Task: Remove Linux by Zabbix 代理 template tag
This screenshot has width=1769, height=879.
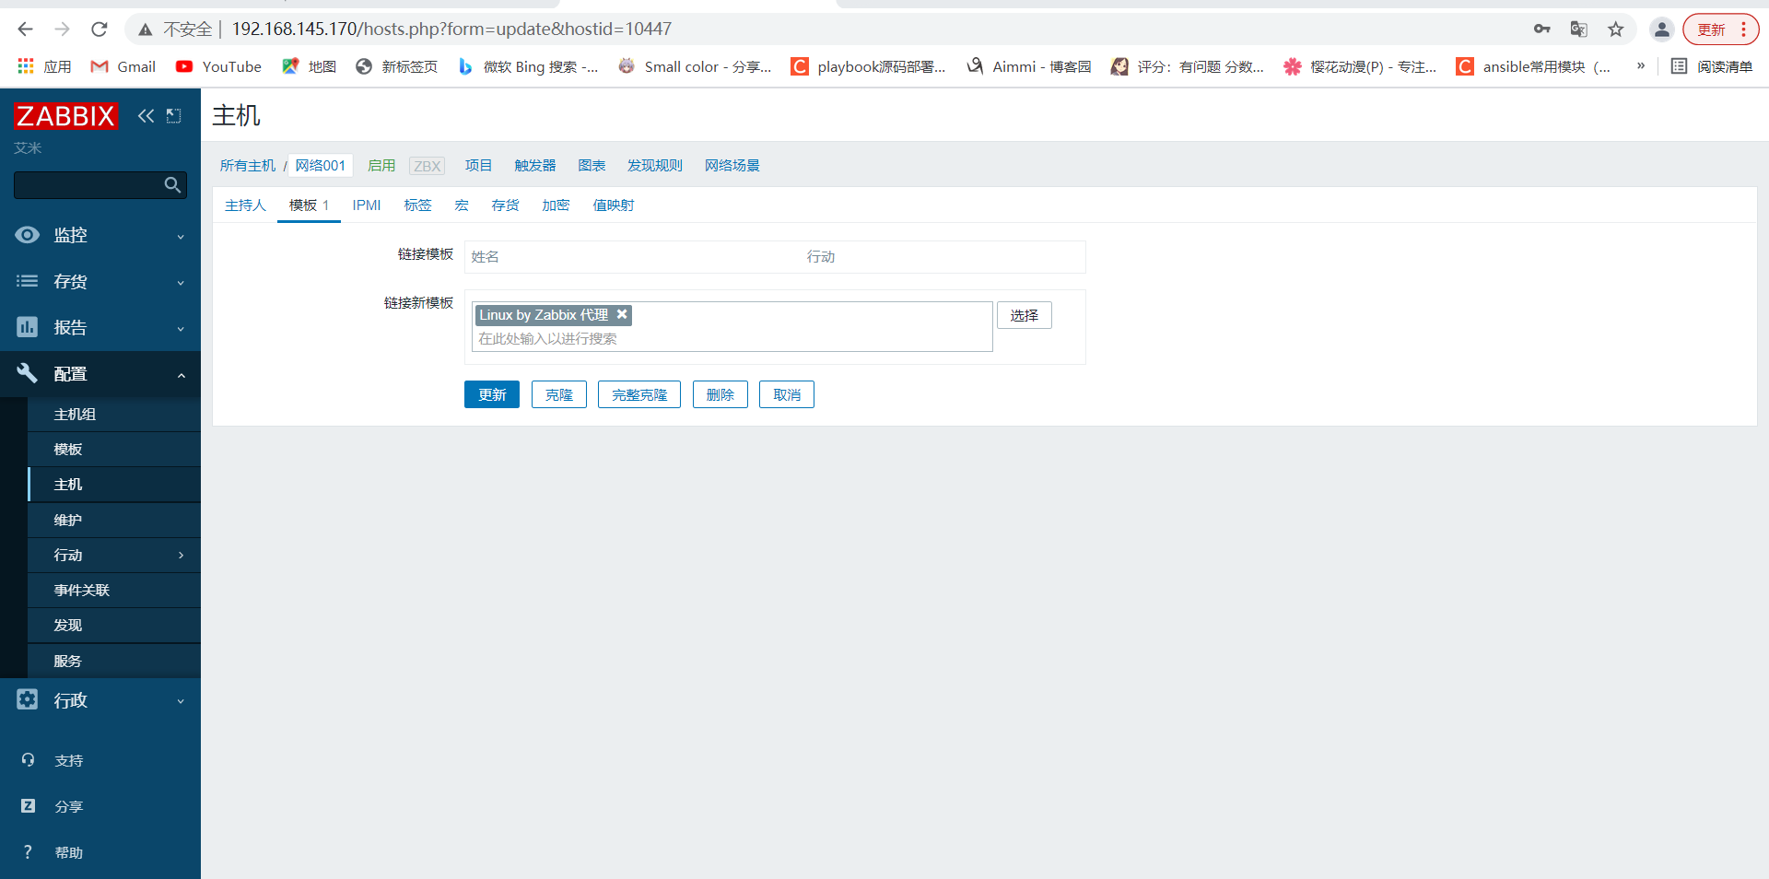Action: [x=622, y=314]
